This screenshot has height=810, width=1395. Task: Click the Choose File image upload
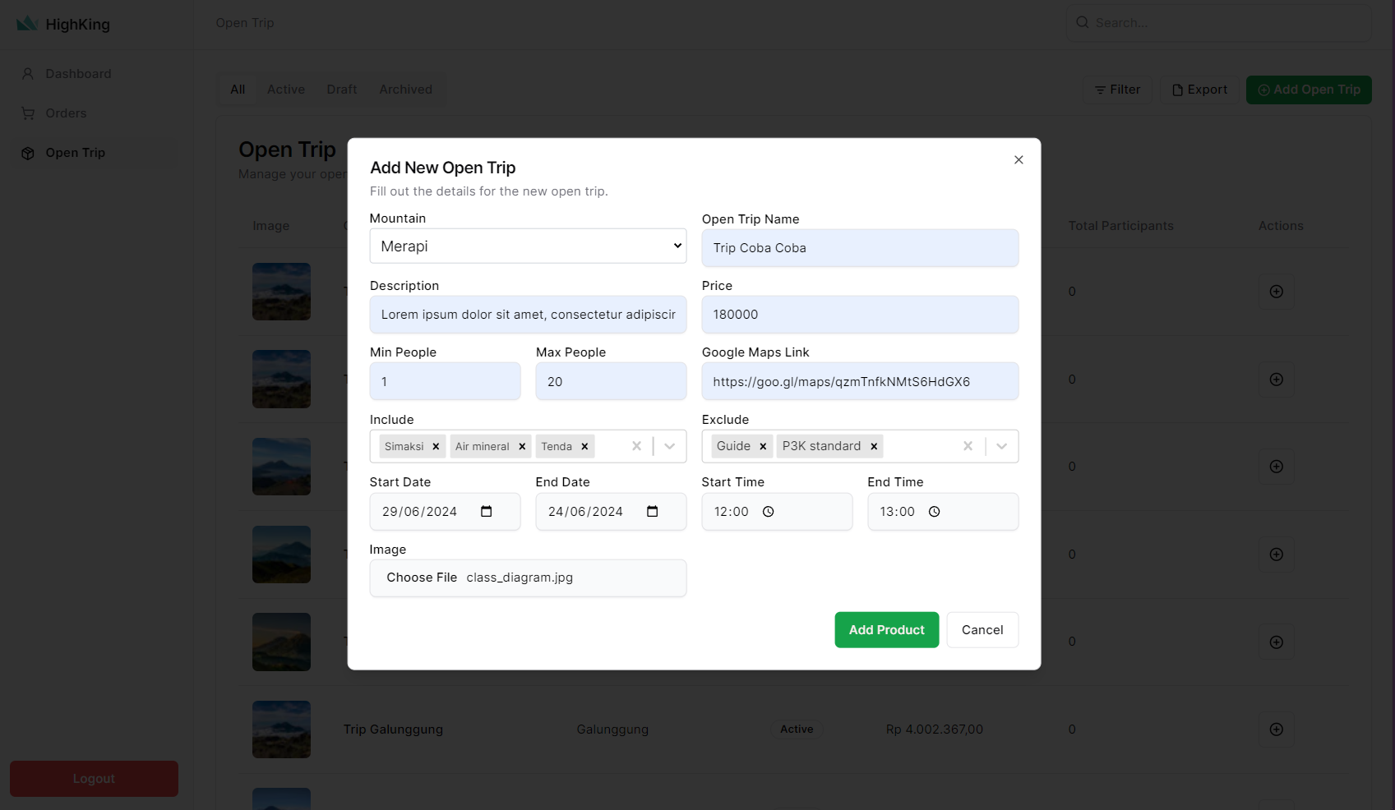tap(422, 578)
